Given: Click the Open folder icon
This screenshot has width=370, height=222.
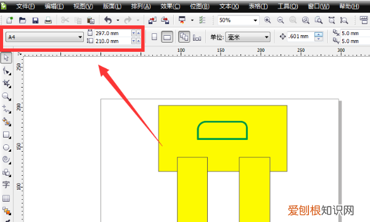Looking at the screenshot, I should (22, 20).
